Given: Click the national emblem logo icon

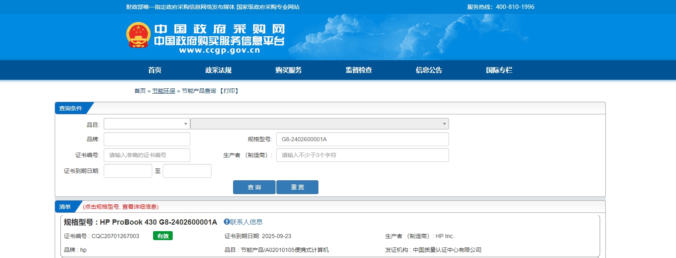Looking at the screenshot, I should coord(138,35).
